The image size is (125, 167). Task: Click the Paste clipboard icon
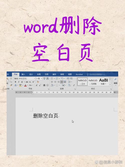[7, 80]
